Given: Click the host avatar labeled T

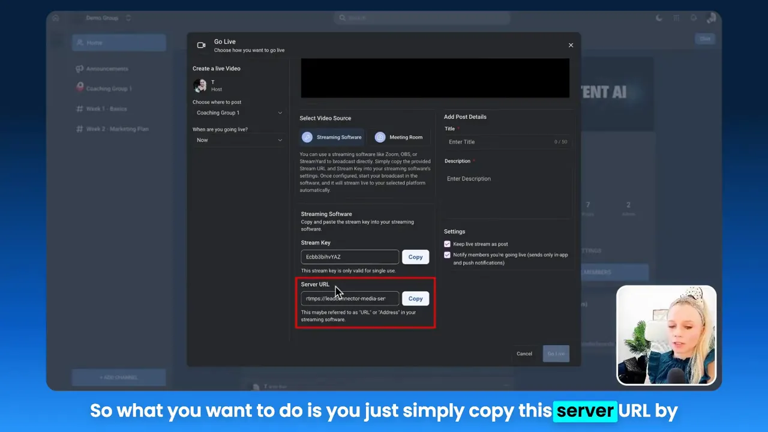Looking at the screenshot, I should pos(200,85).
